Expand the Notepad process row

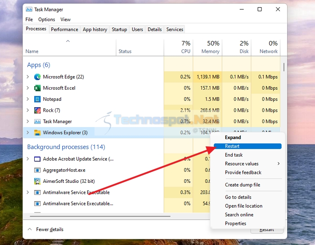coord(28,99)
